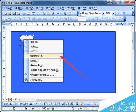Image resolution: width=136 pixels, height=112 pixels.
Task: Click the Copy icon in the Standard toolbar
Action: [44, 14]
